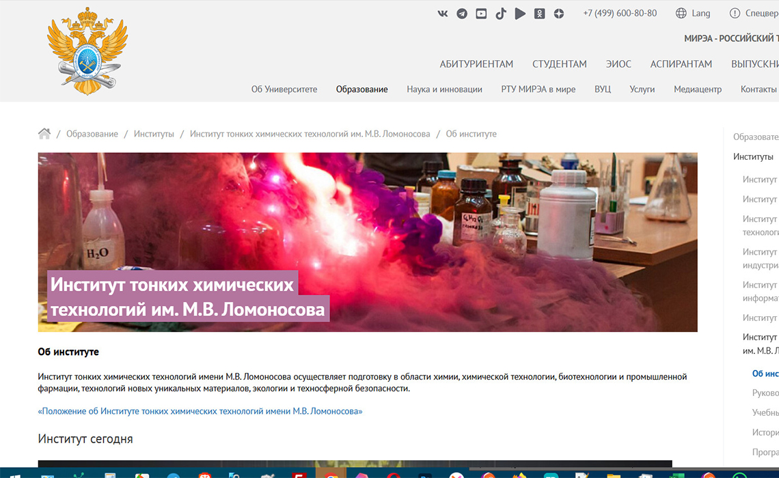Viewport: 779px width, 478px height.
Task: Open the Истори… sidebar item
Action: tap(765, 432)
